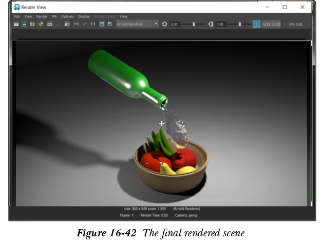The width and height of the screenshot is (322, 242).
Task: Click the Redo Previous Render clapperboard icon
Action: click(x=16, y=24)
